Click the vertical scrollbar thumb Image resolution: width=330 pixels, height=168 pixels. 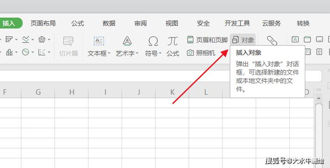click(x=319, y=136)
